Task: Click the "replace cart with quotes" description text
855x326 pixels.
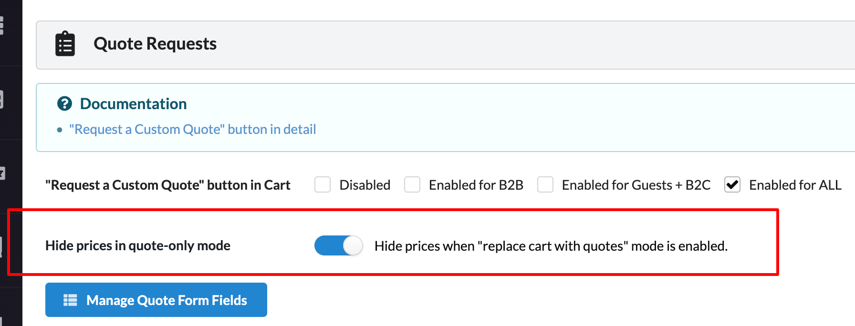Action: tap(551, 246)
